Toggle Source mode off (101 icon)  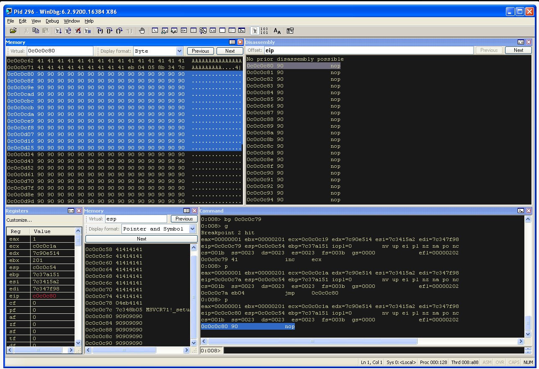(x=264, y=31)
